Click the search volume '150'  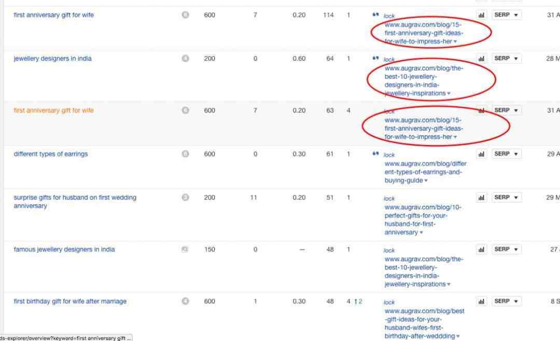[x=209, y=250]
